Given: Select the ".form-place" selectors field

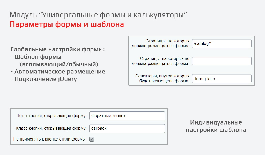Looking at the screenshot, I should (x=221, y=79).
